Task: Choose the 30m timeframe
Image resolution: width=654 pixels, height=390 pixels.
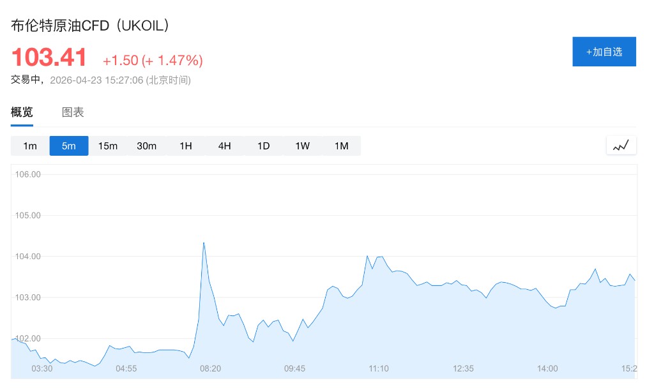Action: click(x=147, y=146)
